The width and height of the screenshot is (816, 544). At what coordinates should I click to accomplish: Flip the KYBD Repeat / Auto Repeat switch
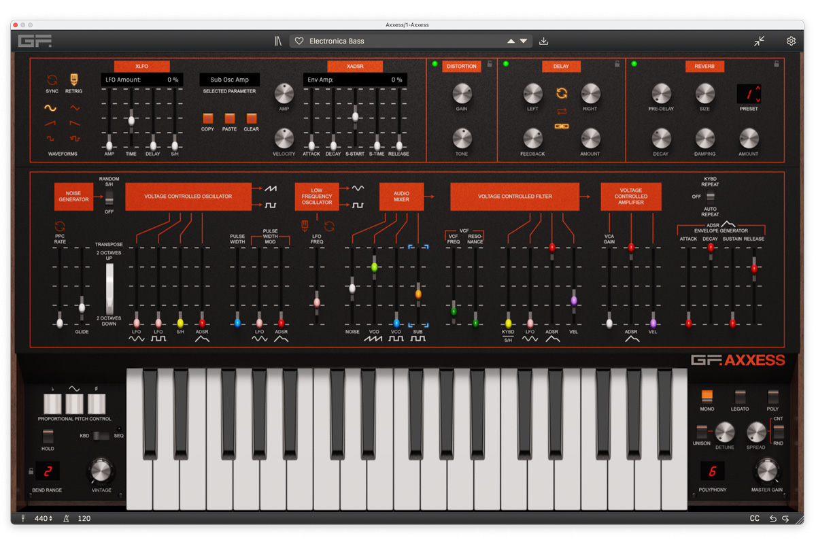click(711, 197)
